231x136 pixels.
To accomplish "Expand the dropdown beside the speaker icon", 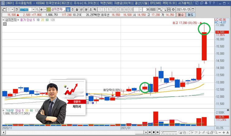I will (45, 10).
